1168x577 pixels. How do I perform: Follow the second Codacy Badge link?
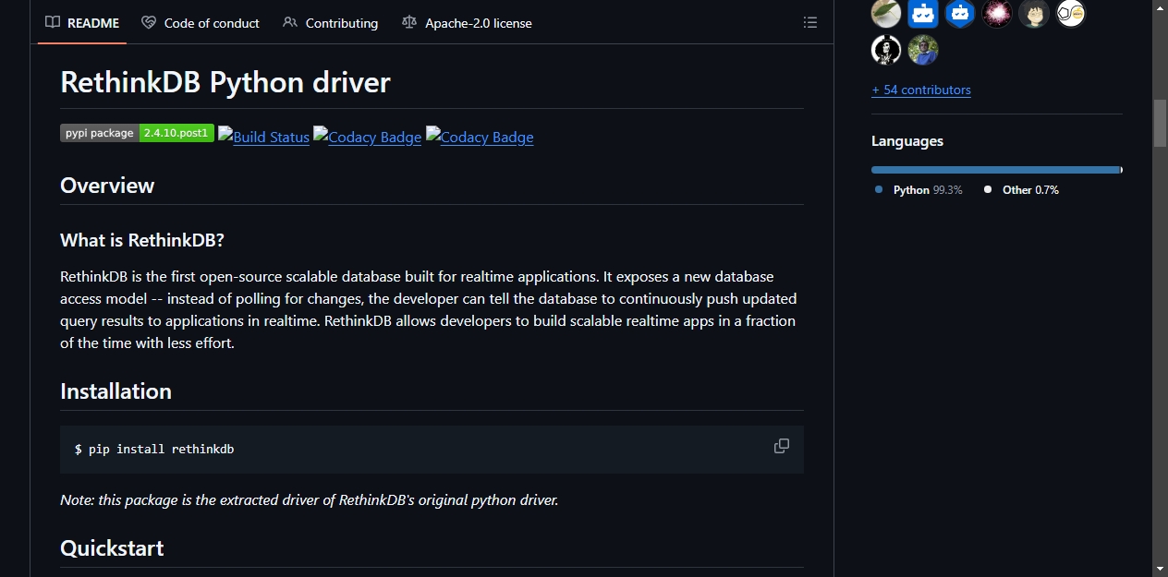click(x=480, y=137)
